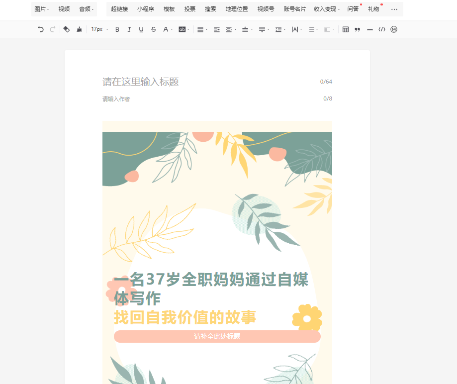Insert a table using table icon
This screenshot has width=457, height=384.
click(x=346, y=29)
